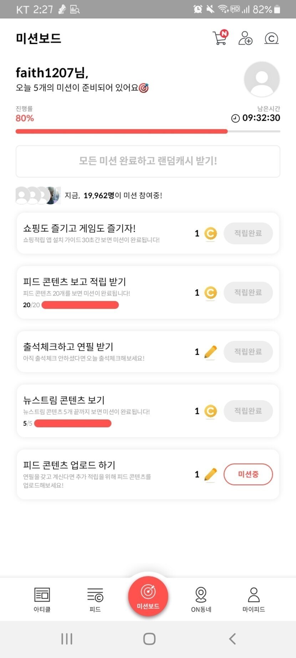The image size is (296, 658).
Task: Open the shopping cart icon
Action: pyautogui.click(x=220, y=38)
